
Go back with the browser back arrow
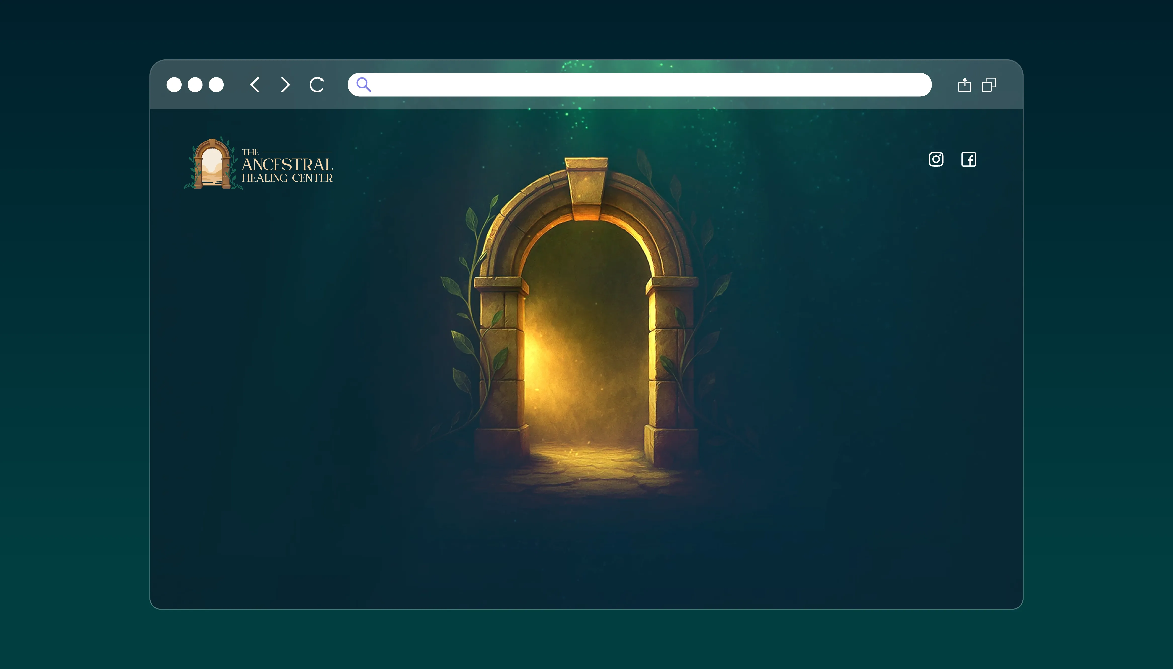pyautogui.click(x=255, y=85)
